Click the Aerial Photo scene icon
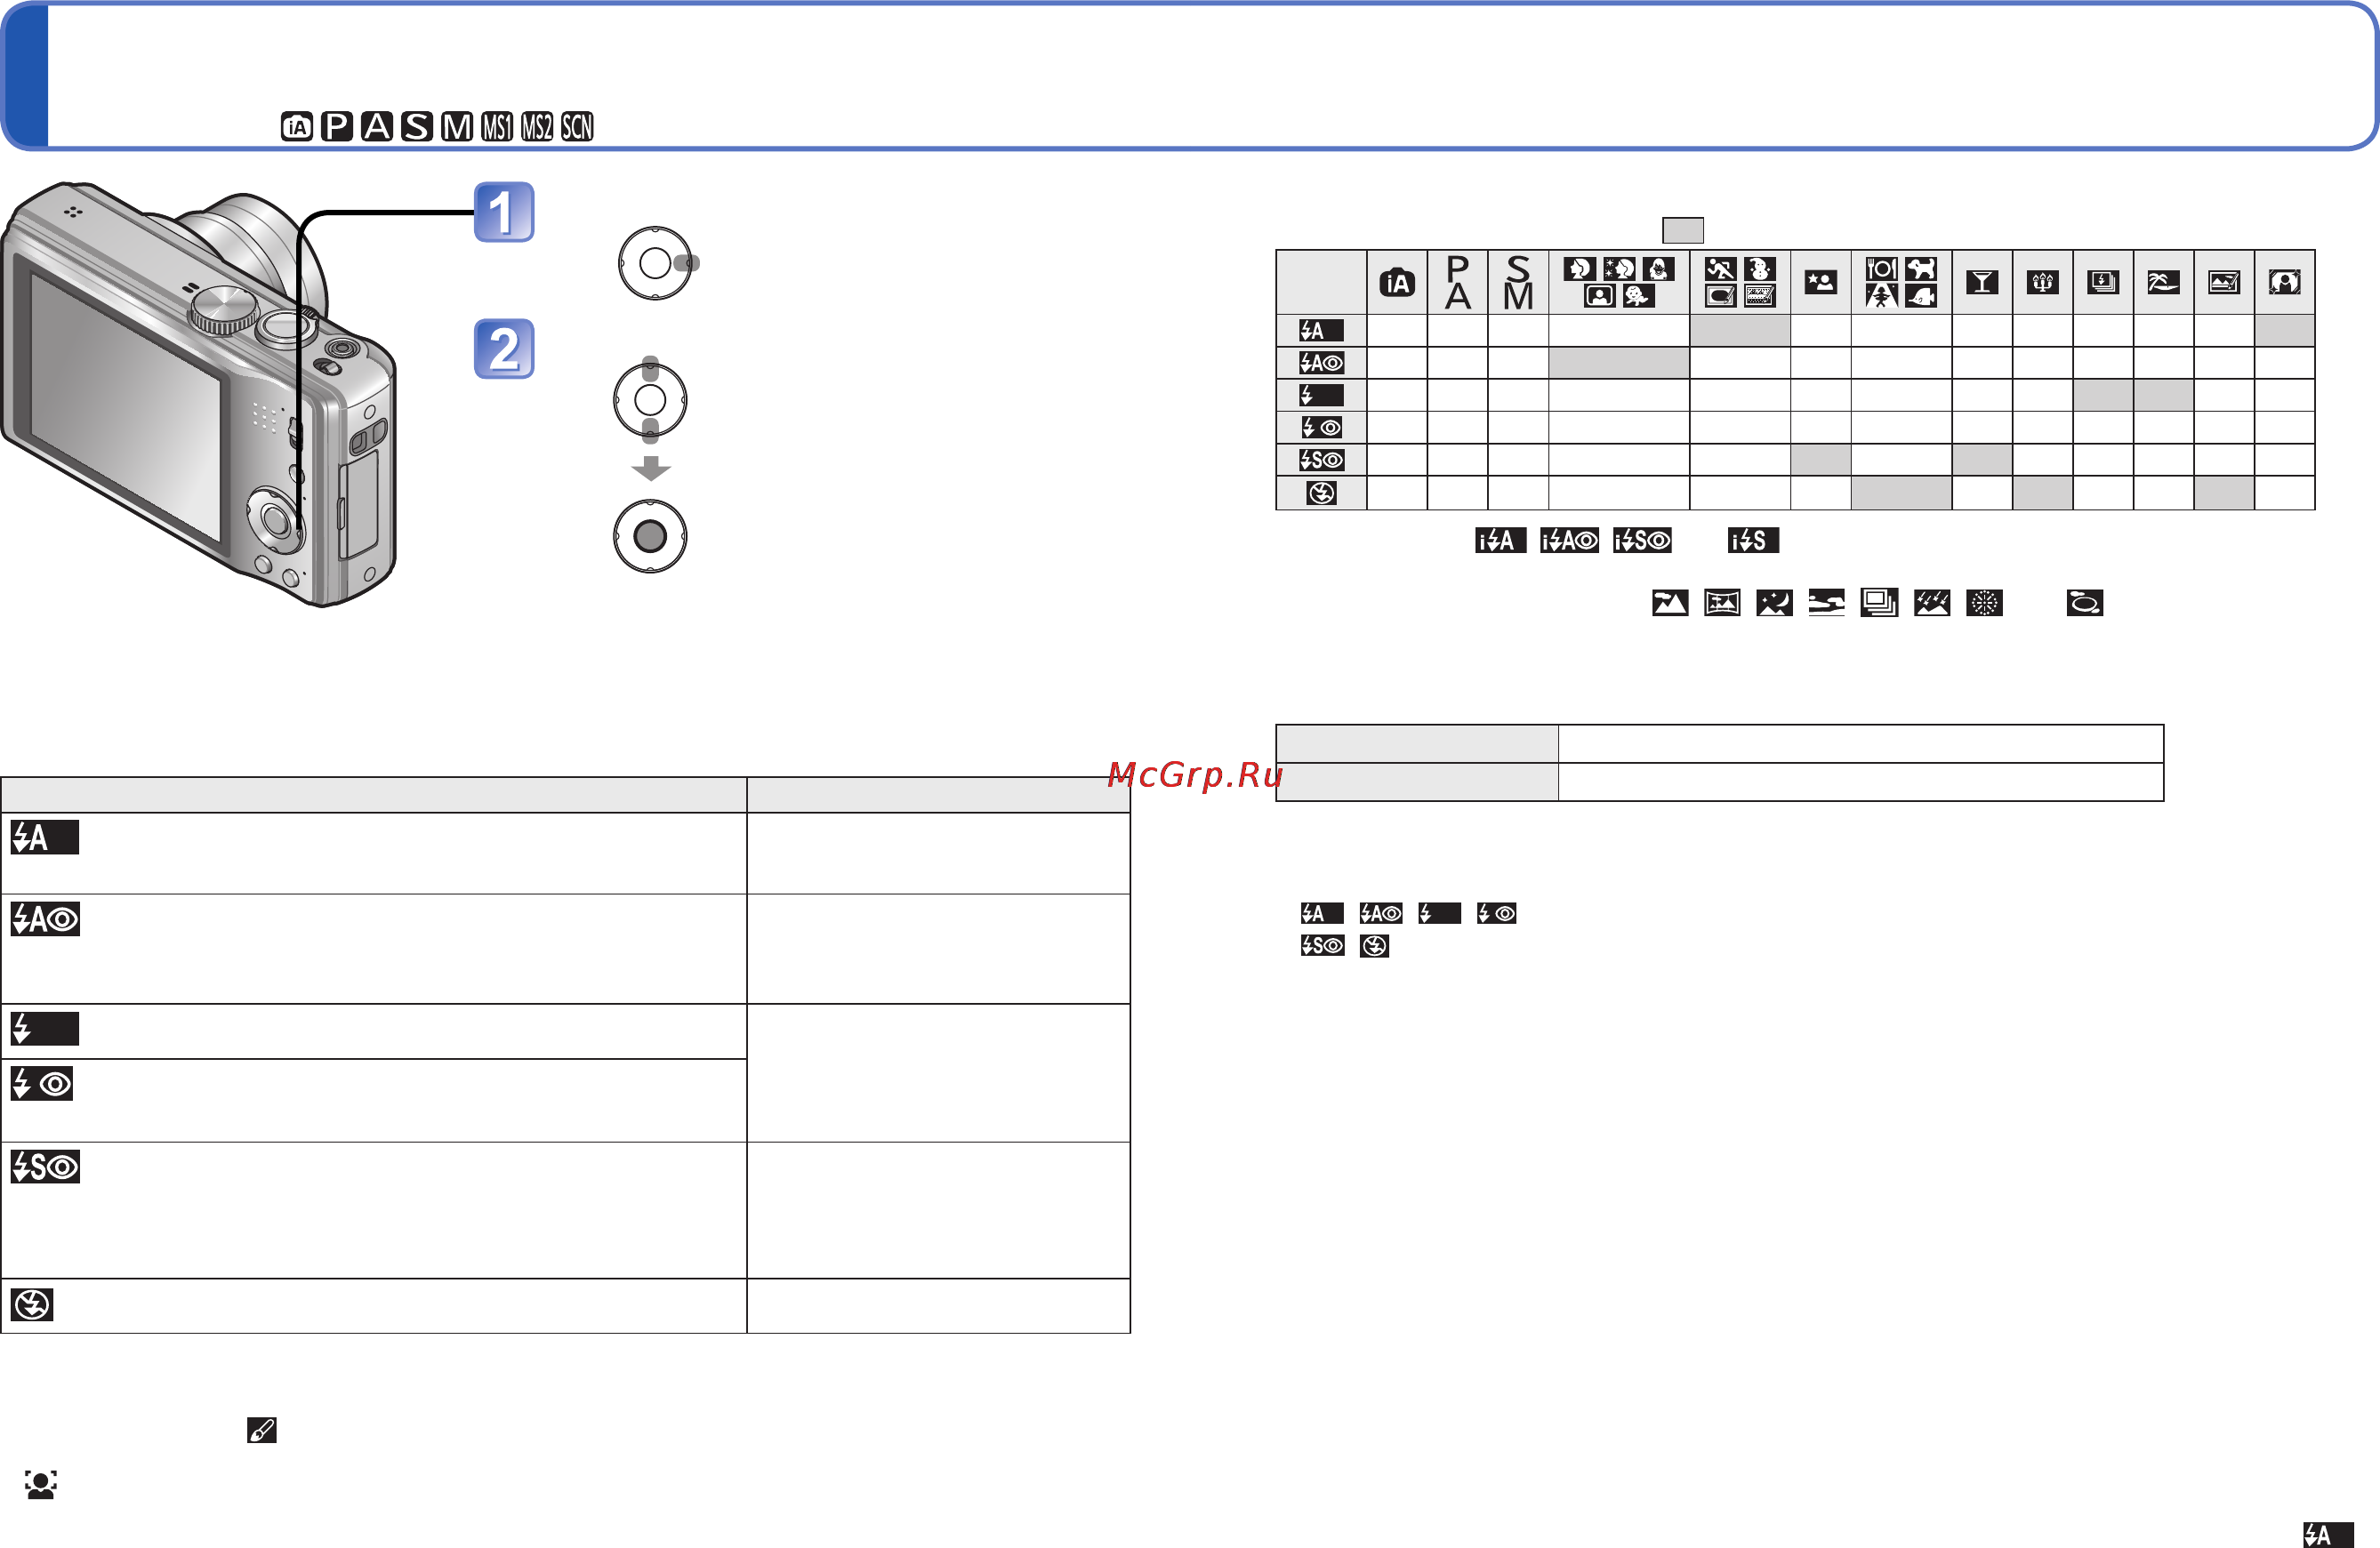The width and height of the screenshot is (2380, 1548). [x=2085, y=603]
